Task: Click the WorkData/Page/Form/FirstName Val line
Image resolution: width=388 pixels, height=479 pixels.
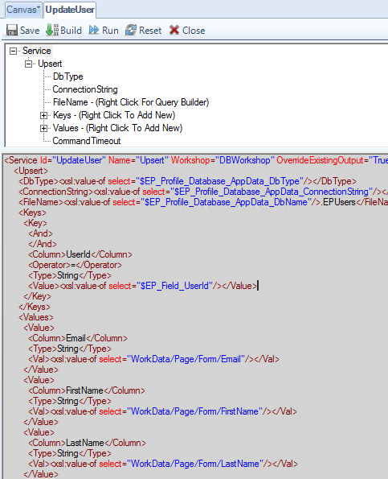Action: pyautogui.click(x=162, y=411)
